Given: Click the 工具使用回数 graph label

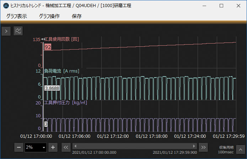Looking at the screenshot, I should (x=61, y=39).
